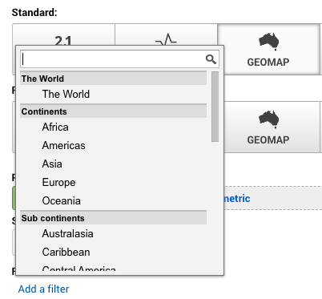Screen dimensions: 322x299
Task: Click the Sub continents group header
Action: point(114,218)
